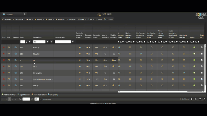
Task: Uncheck 'Can trigger rejection' for QC row
Action: [184, 60]
